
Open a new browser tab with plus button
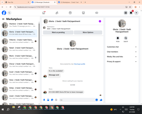[85, 2]
